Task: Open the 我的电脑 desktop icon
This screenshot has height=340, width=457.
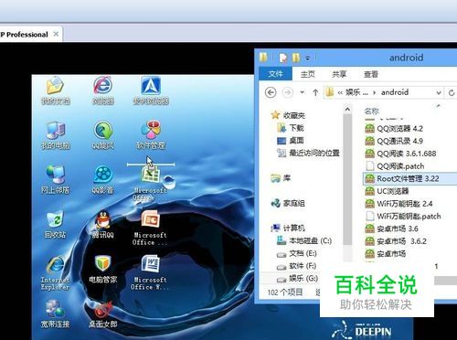Action: pyautogui.click(x=55, y=135)
